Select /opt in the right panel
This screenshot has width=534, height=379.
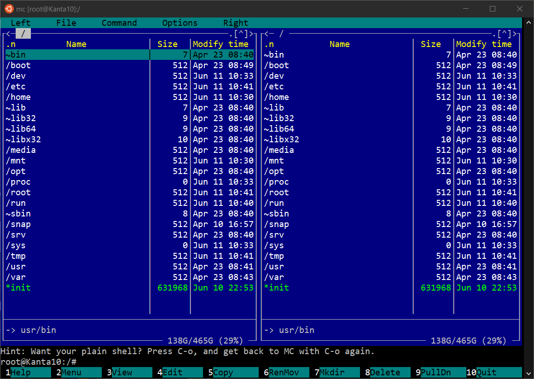[x=391, y=171]
